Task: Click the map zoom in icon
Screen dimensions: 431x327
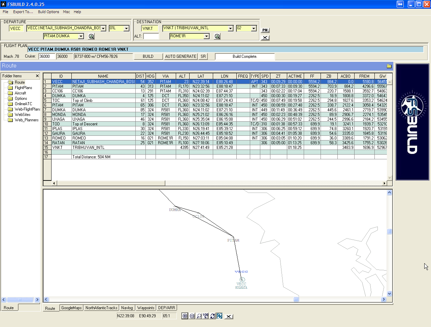Action: coord(185,316)
